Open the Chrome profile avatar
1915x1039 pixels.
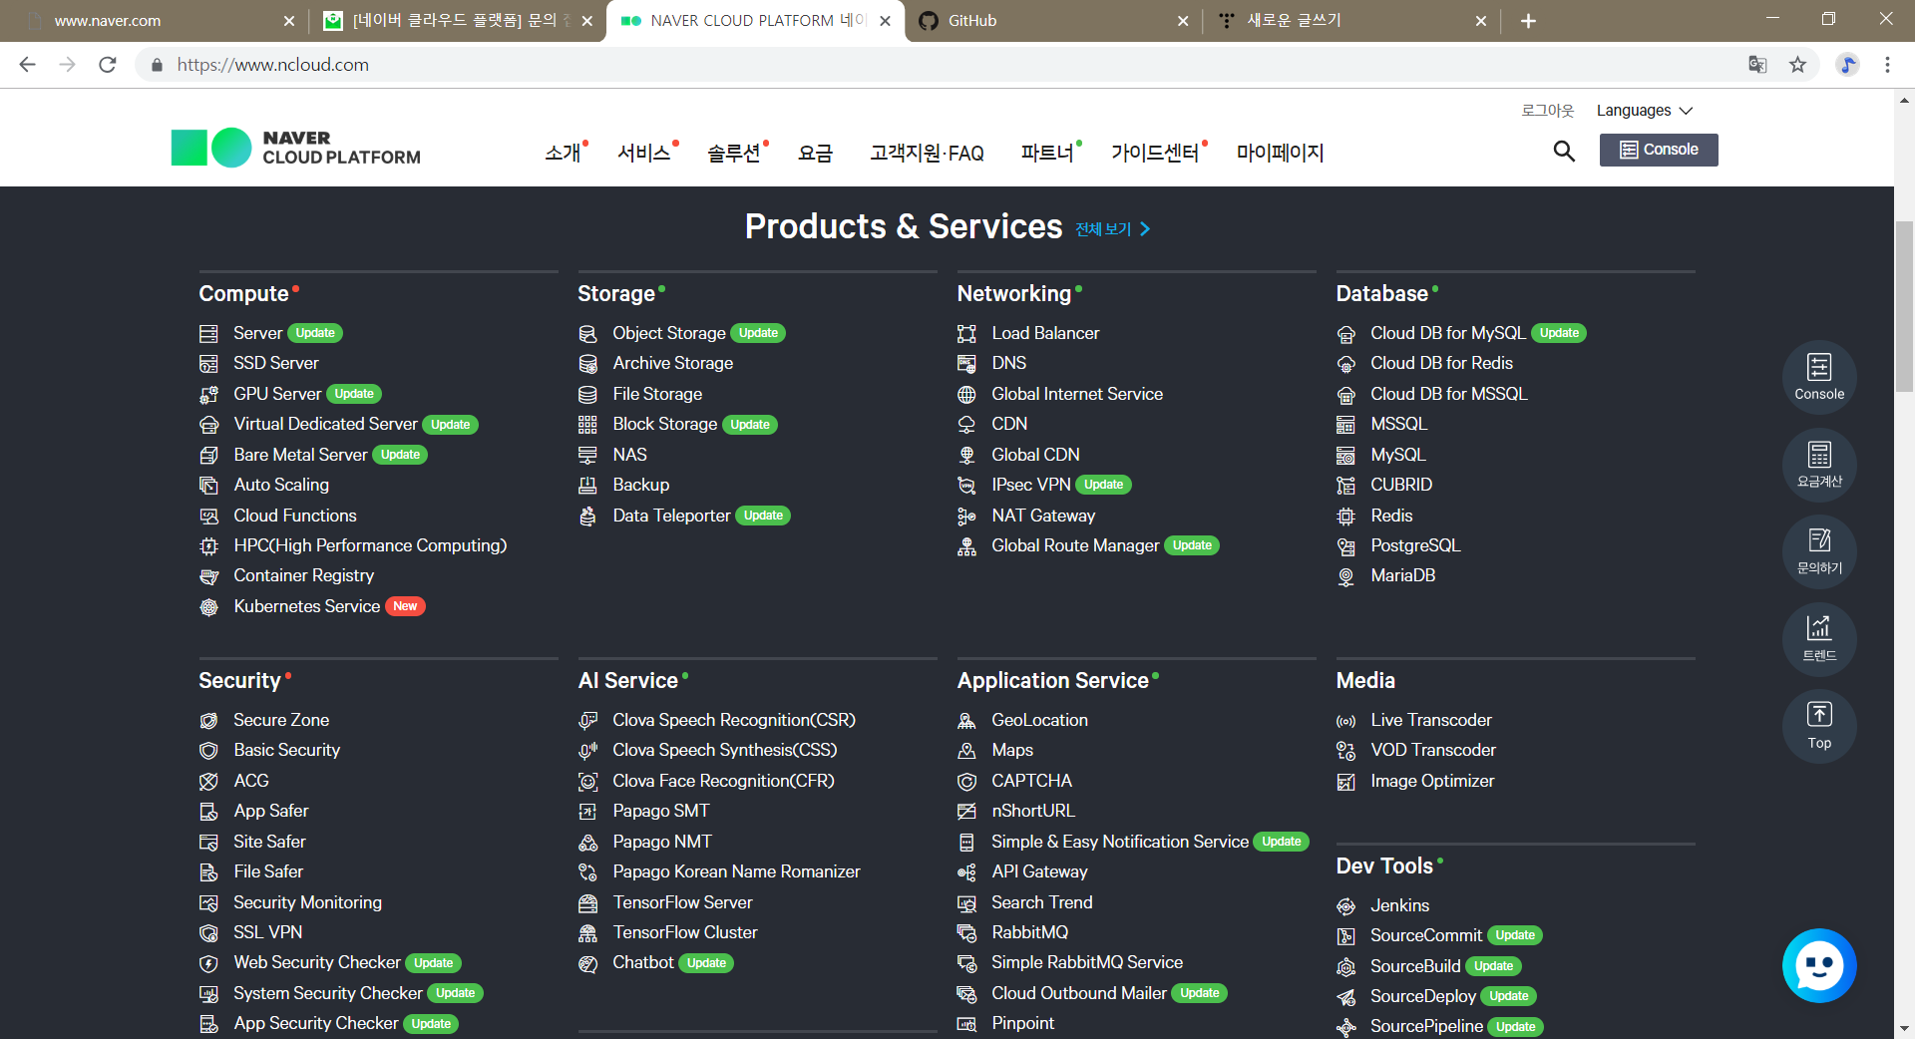(1847, 65)
